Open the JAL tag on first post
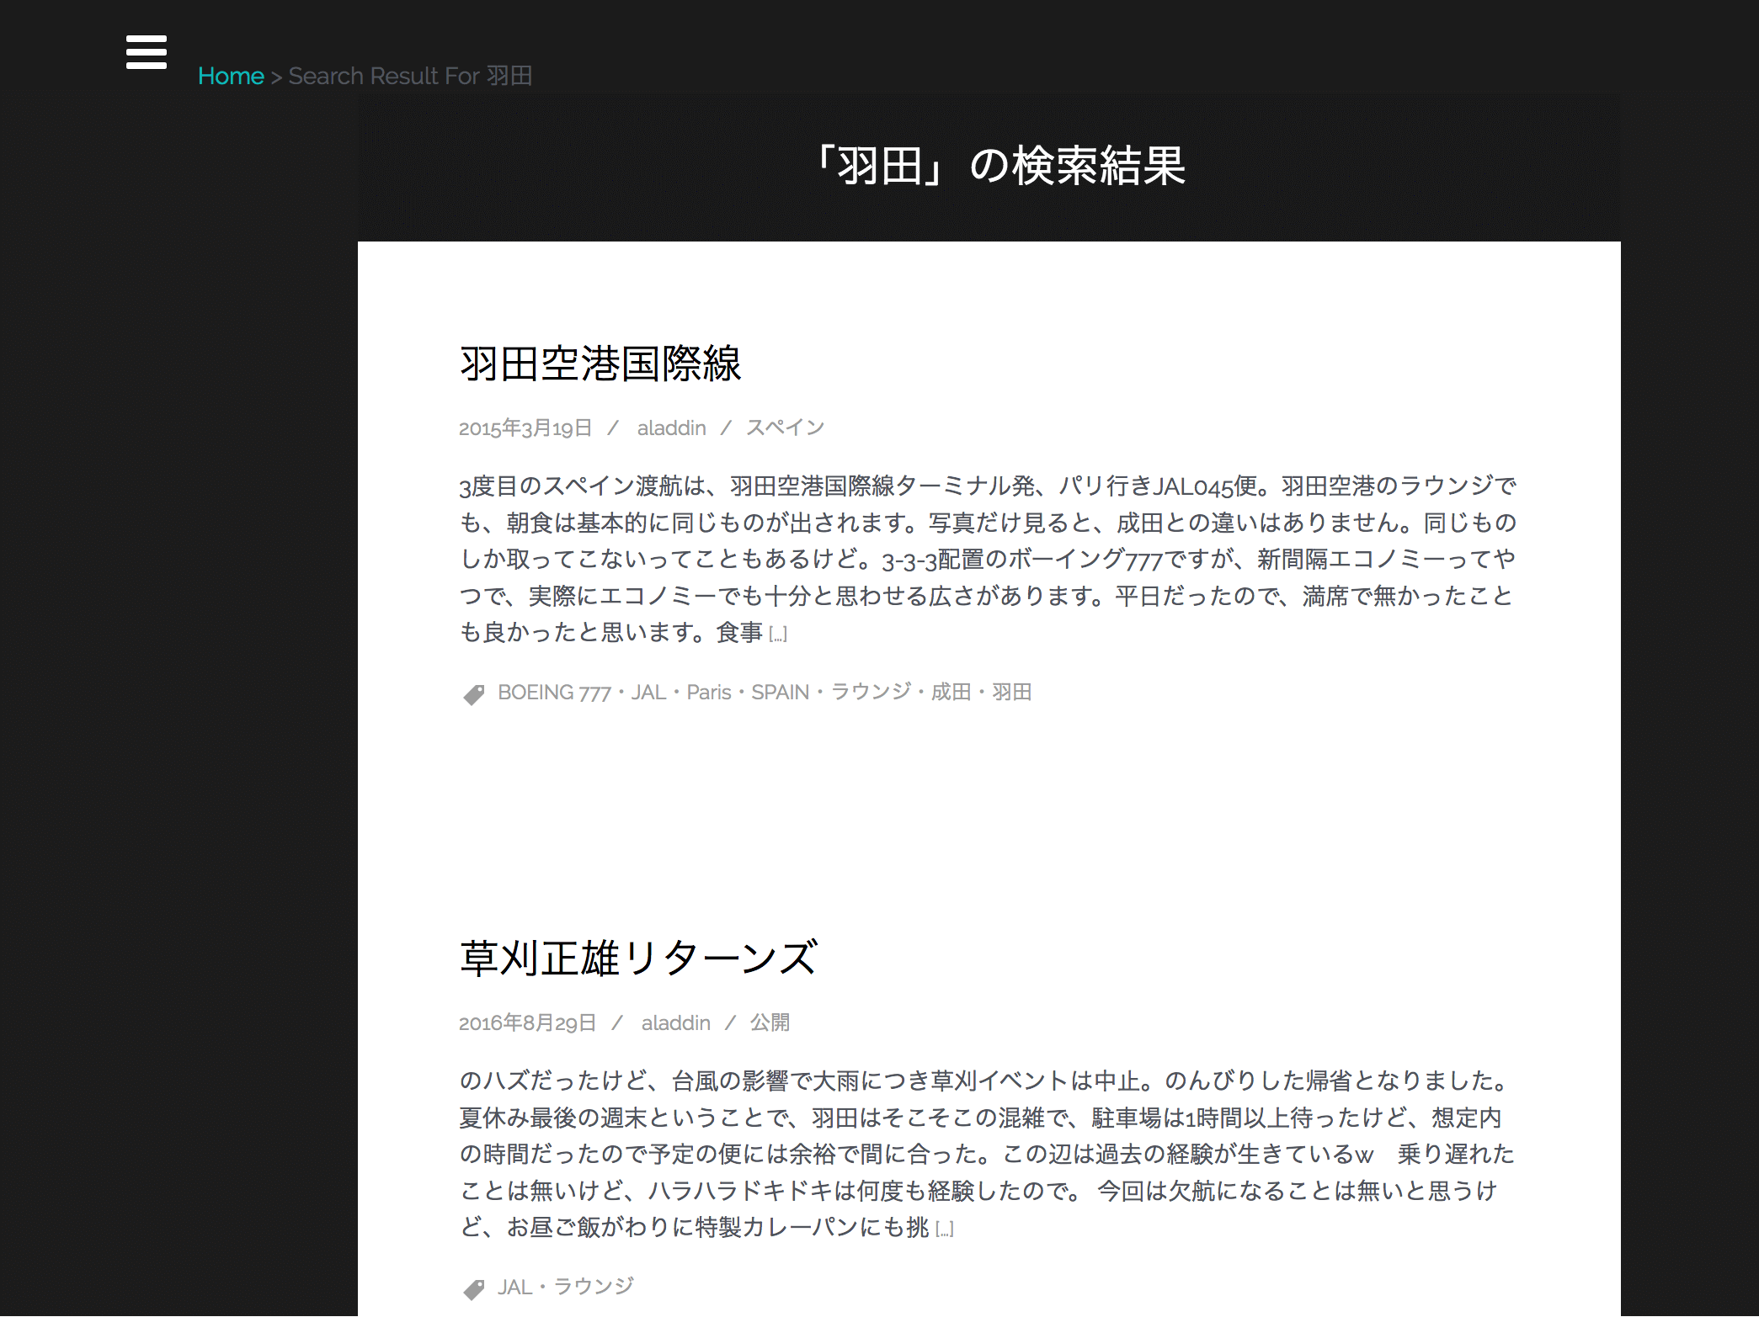This screenshot has width=1759, height=1317. coord(648,693)
